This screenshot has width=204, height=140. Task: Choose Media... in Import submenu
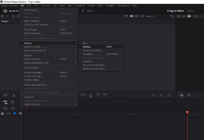(101, 47)
